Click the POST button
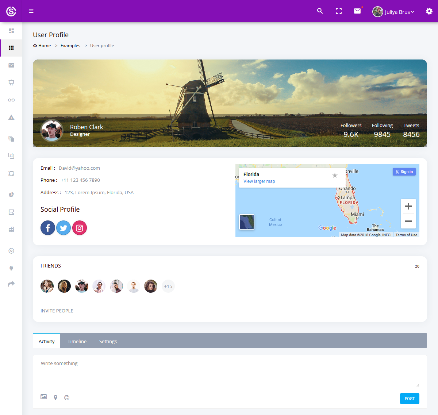438x415 pixels. pos(410,399)
